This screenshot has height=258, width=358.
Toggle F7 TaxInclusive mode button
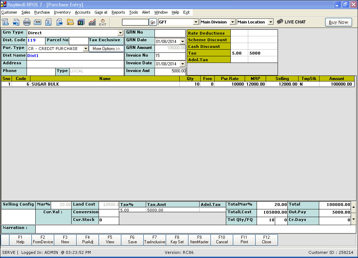pyautogui.click(x=155, y=240)
